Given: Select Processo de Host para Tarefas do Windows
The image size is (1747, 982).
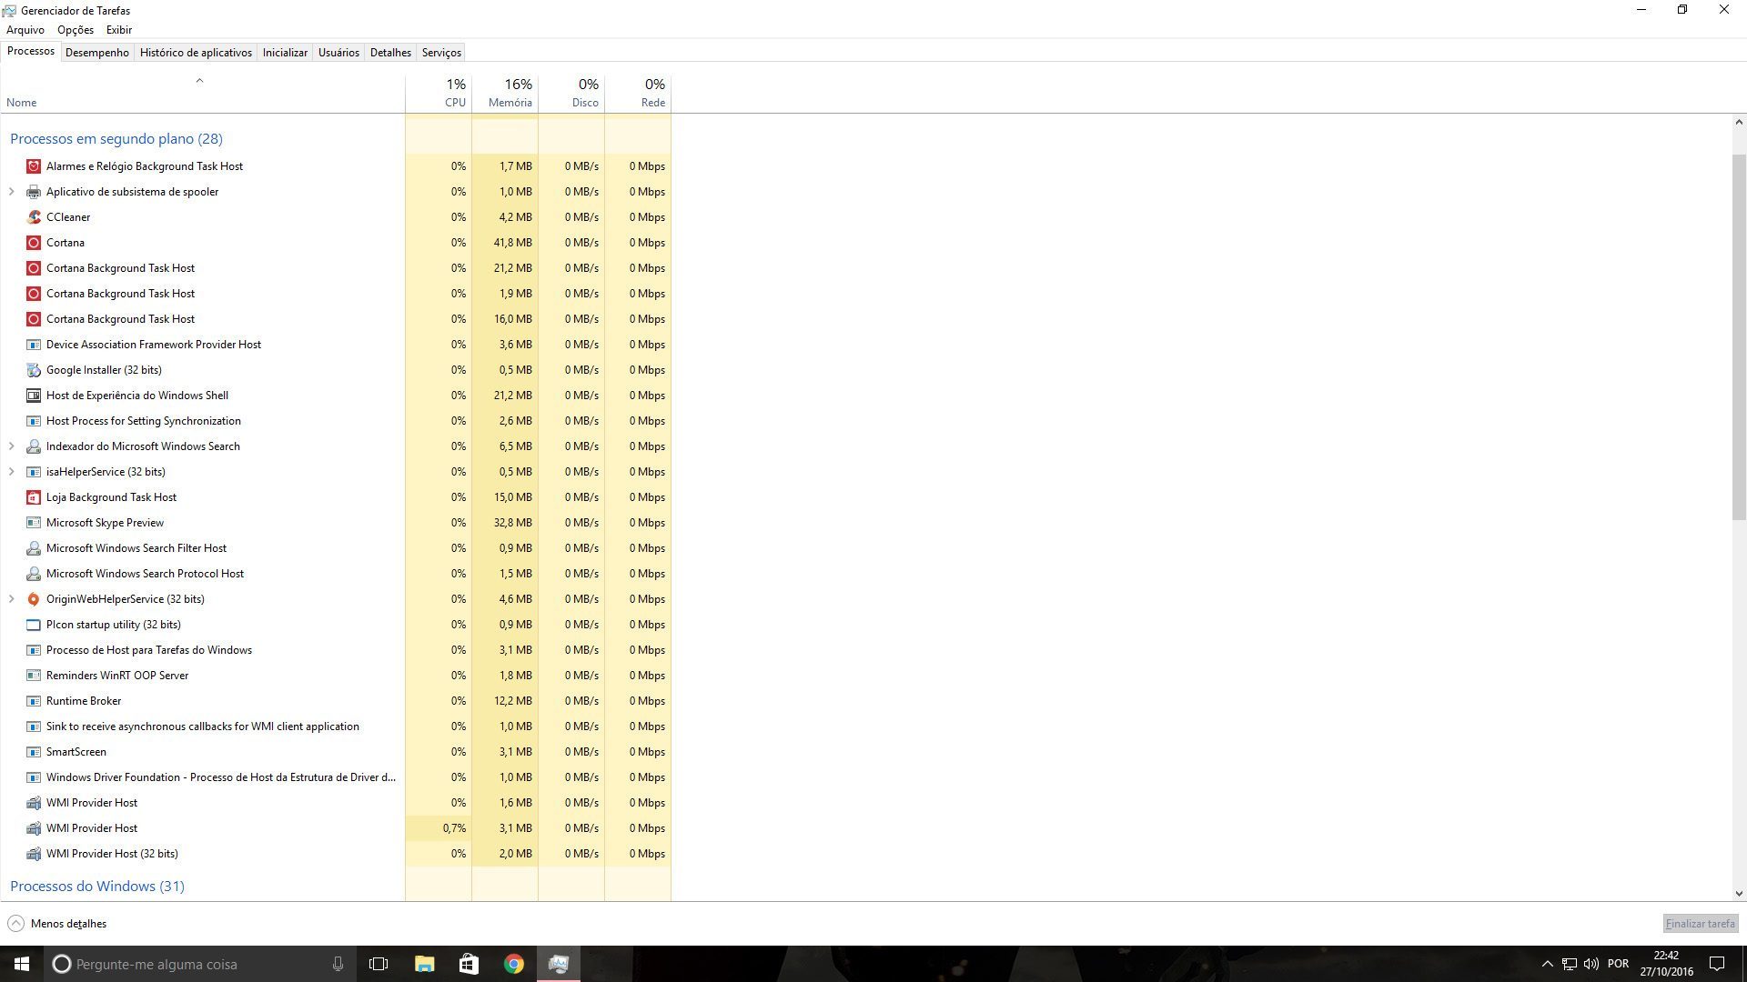Looking at the screenshot, I should pos(336,650).
